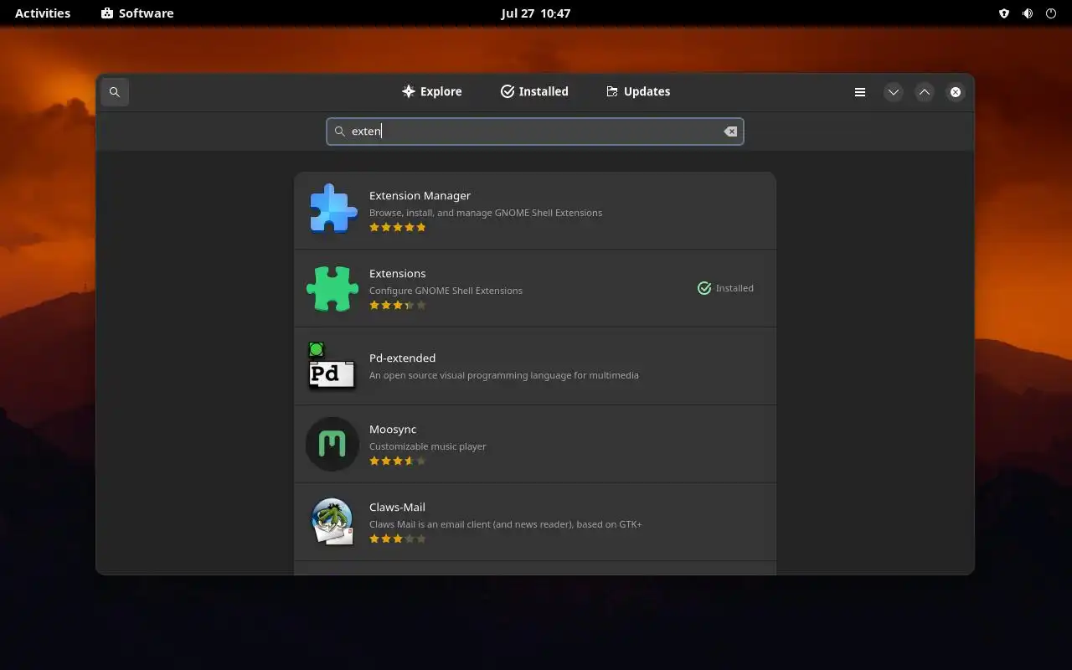1072x670 pixels.
Task: Click the Claws Mail email client description
Action: (x=506, y=524)
